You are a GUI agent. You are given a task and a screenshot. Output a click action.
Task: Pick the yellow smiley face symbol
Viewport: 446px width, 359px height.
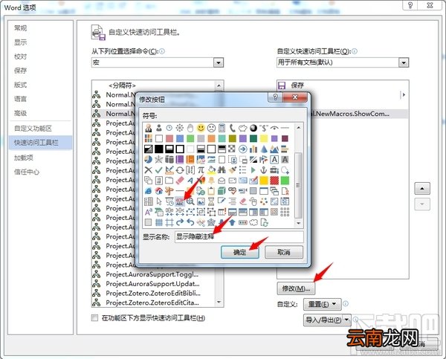[201, 128]
